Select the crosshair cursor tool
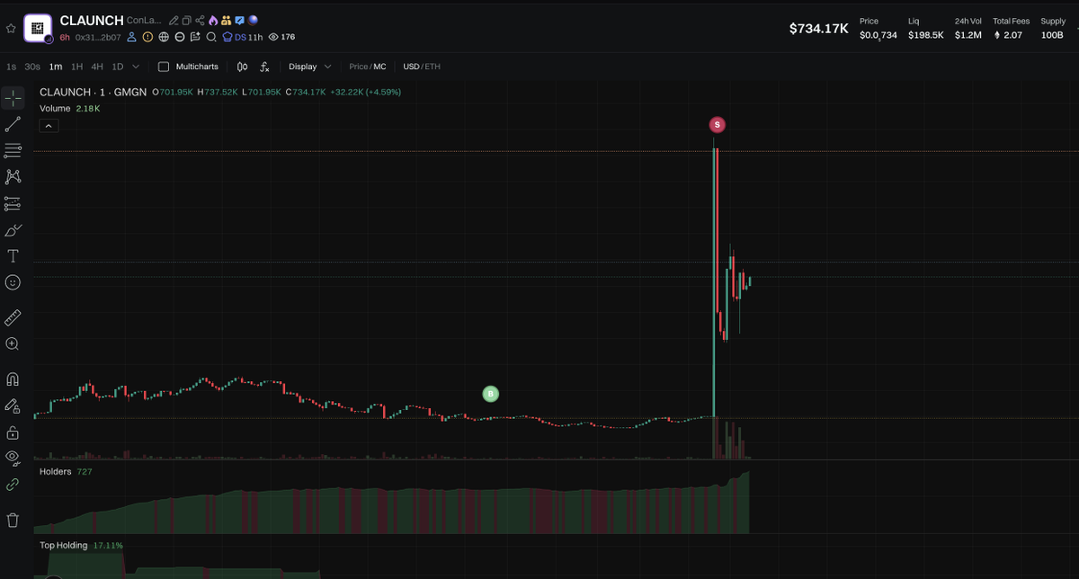 pos(13,98)
